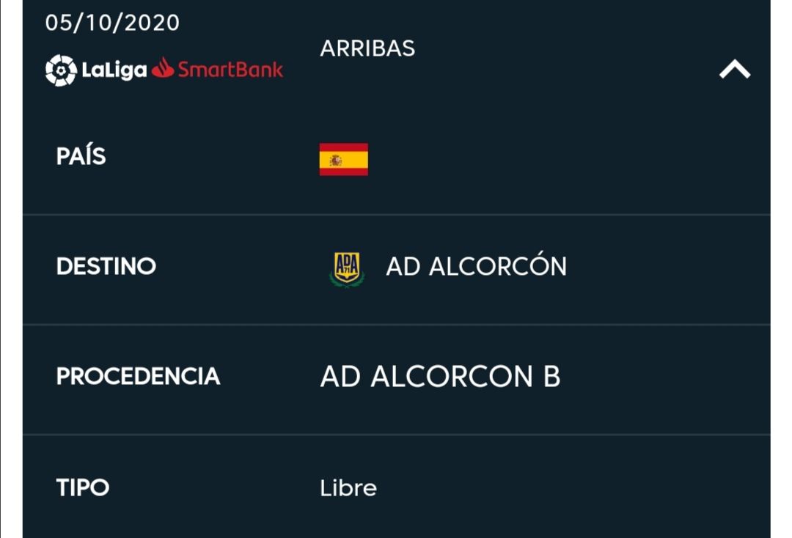Tap the 05/10/2020 transfer date

pos(112,23)
